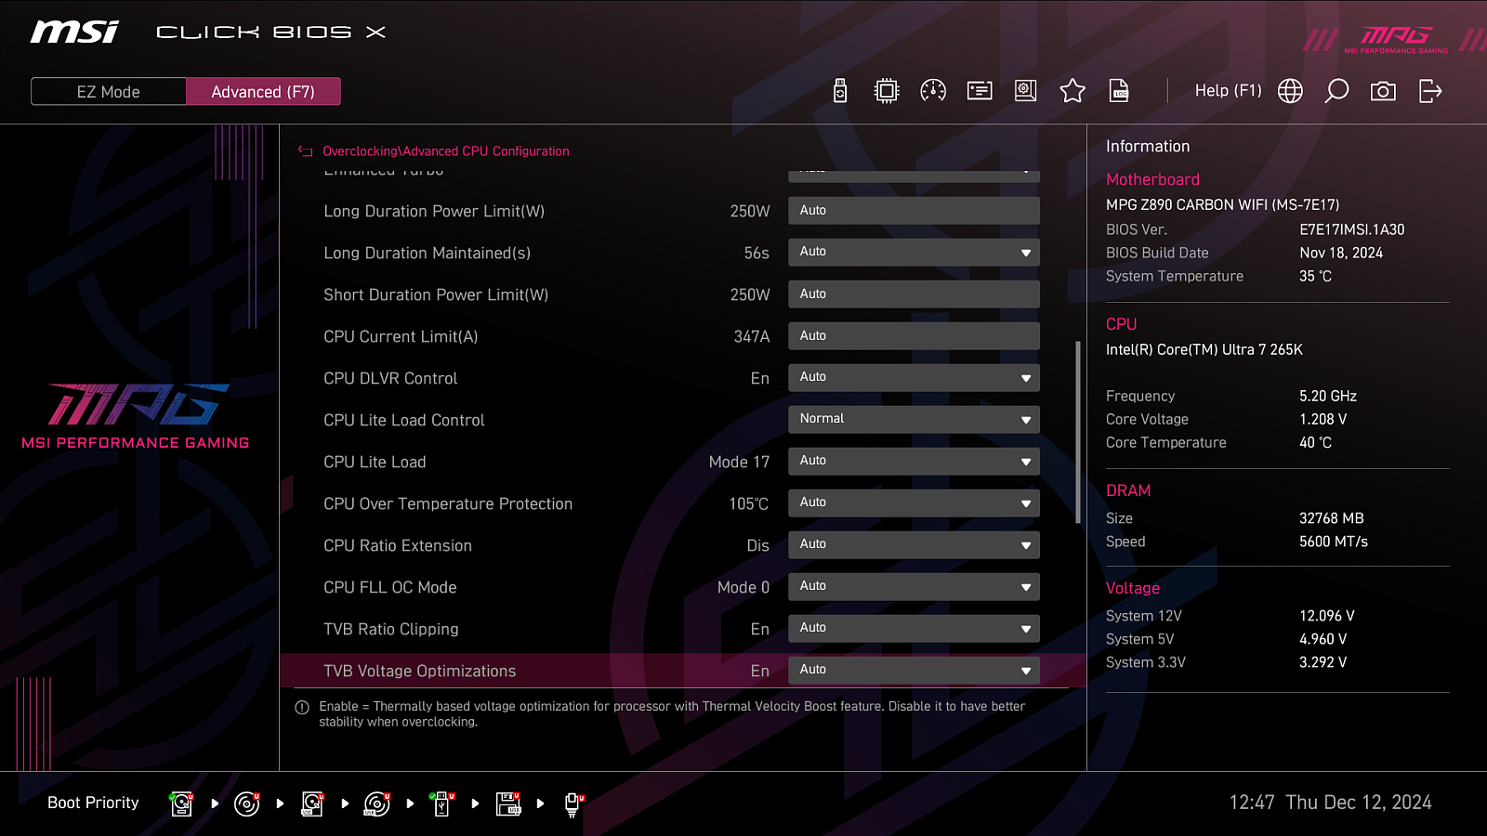Click the back arrow beside Overclocking breadcrumb
The image size is (1487, 836).
point(305,151)
